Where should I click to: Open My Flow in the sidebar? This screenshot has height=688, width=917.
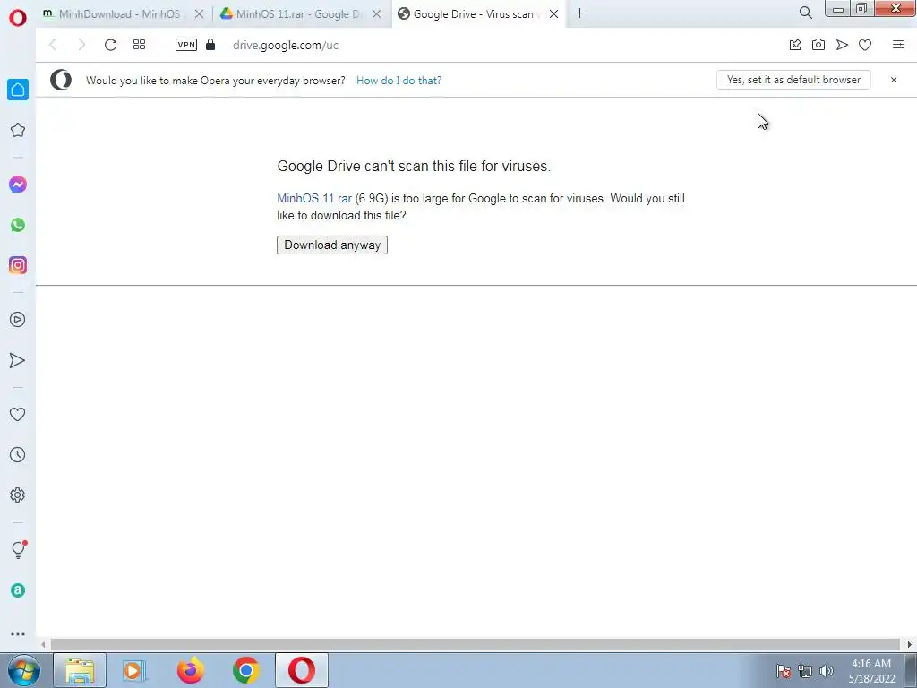(x=18, y=360)
